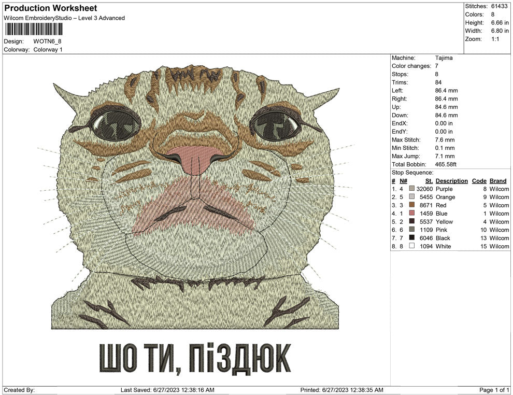Click the Trims value '84'
Image resolution: width=513 pixels, height=395 pixels.
point(438,82)
